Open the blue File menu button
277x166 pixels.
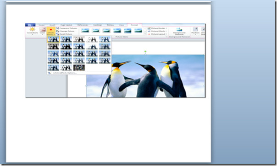click(30, 25)
